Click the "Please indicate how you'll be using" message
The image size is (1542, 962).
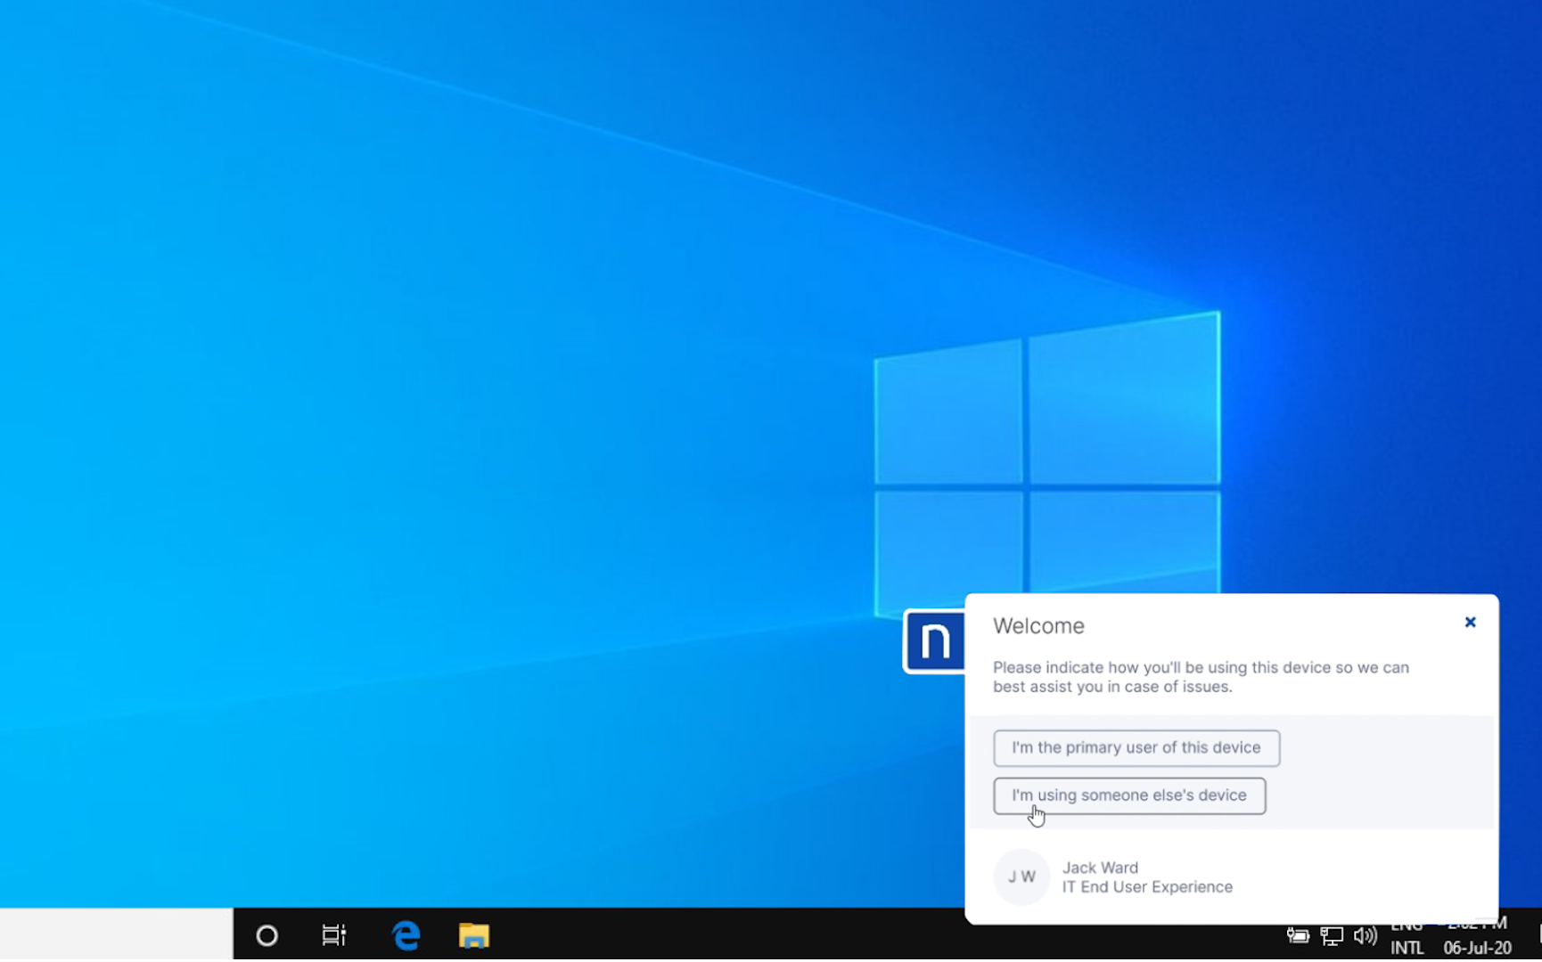(1201, 677)
